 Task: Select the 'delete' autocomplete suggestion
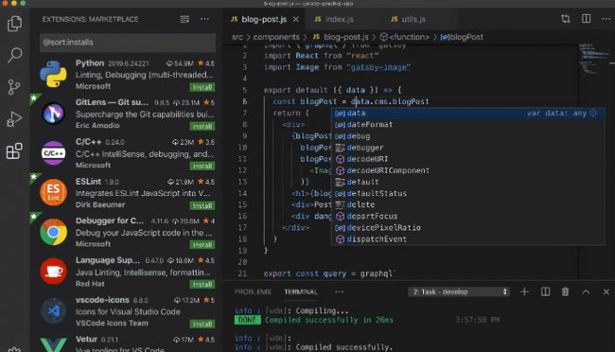[467, 204]
